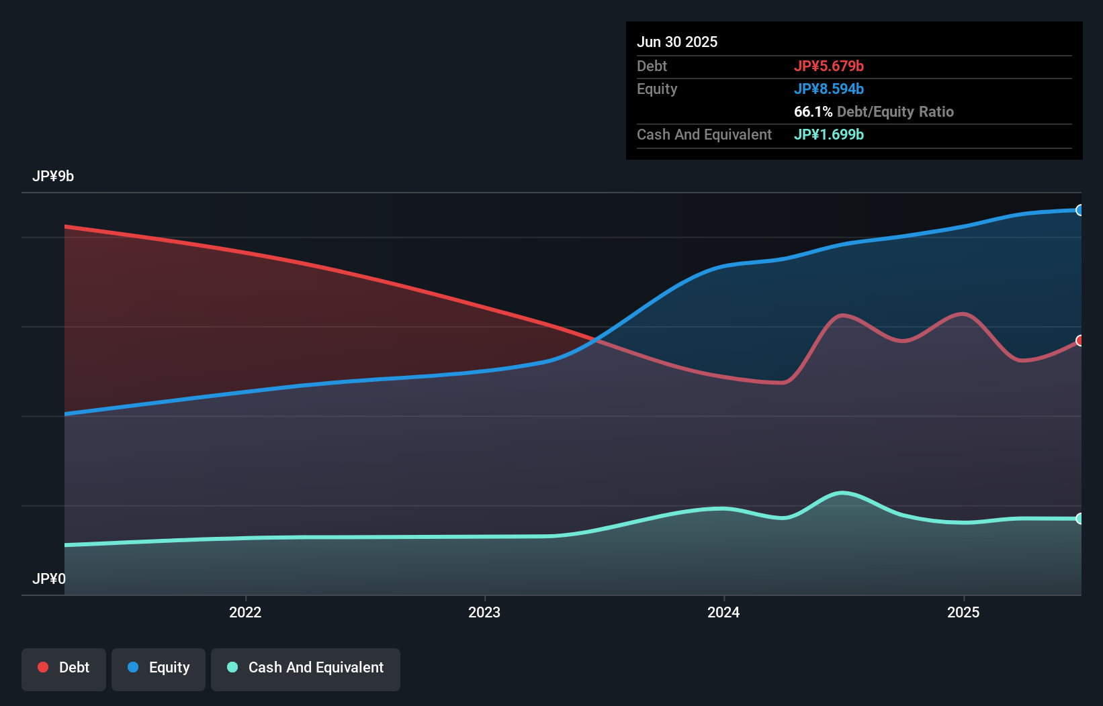This screenshot has height=706, width=1103.
Task: Click the red Debt legend dot
Action: (x=42, y=667)
